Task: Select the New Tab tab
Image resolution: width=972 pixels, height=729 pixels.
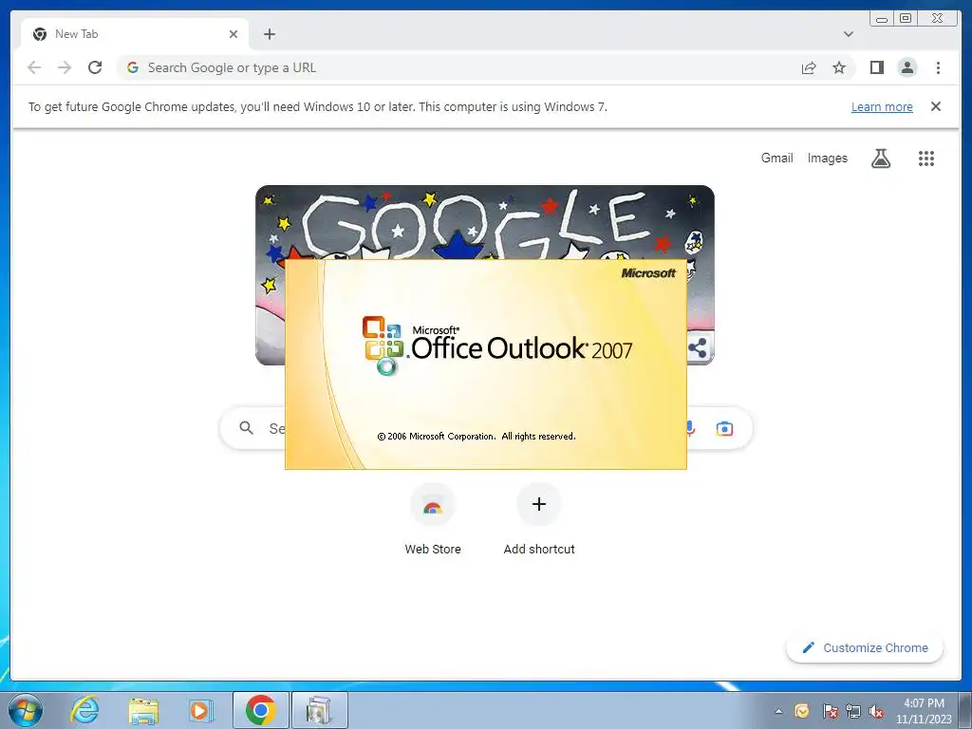Action: pos(135,34)
